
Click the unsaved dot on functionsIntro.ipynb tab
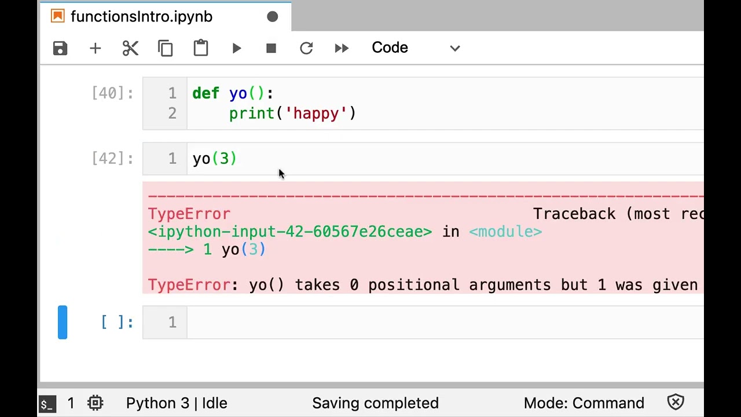click(272, 17)
